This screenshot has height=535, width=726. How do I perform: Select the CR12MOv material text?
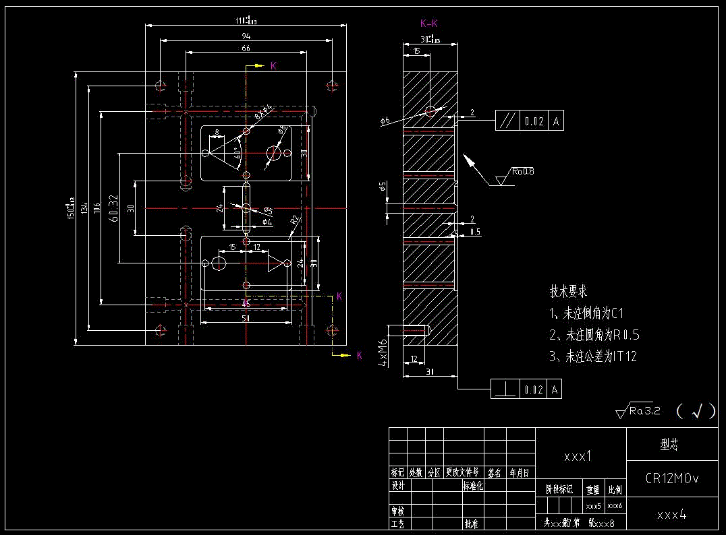(x=672, y=478)
